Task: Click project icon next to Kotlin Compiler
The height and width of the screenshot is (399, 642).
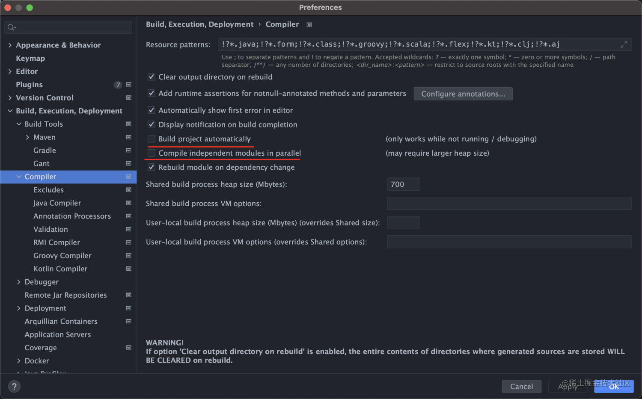Action: (x=128, y=269)
